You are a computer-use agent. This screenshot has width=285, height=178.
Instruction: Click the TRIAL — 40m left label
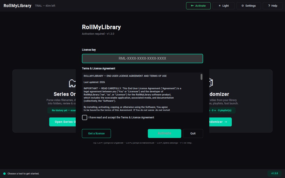point(45,6)
